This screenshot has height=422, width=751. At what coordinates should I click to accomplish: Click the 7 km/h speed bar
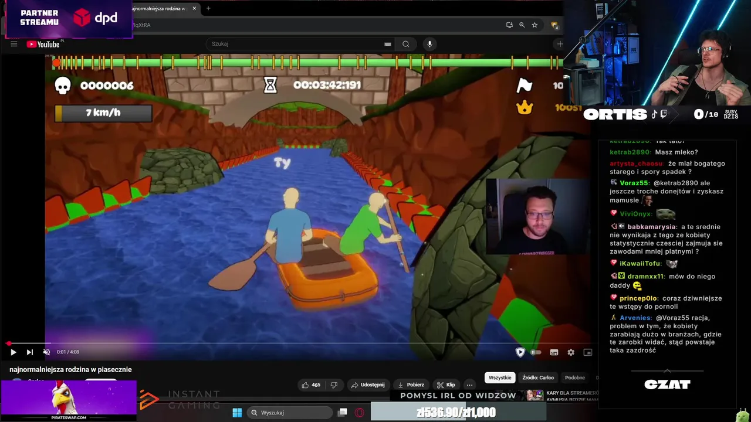tap(103, 113)
